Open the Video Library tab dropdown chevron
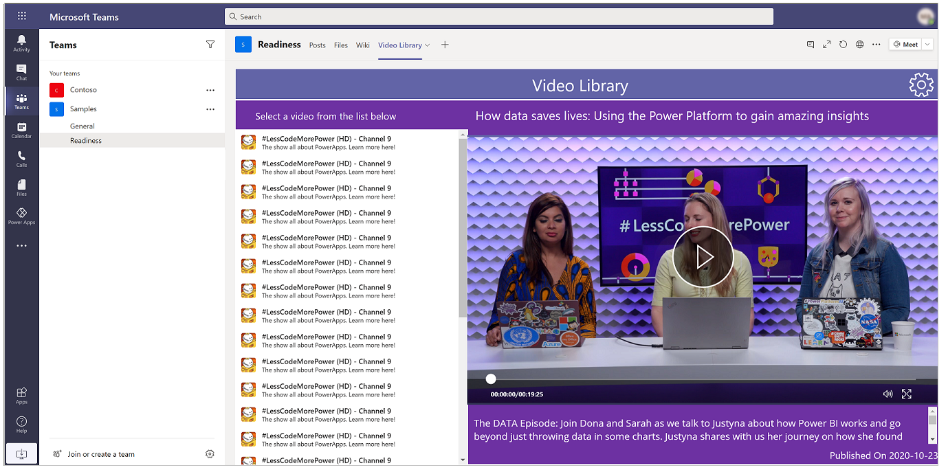The height and width of the screenshot is (472, 948). [428, 45]
